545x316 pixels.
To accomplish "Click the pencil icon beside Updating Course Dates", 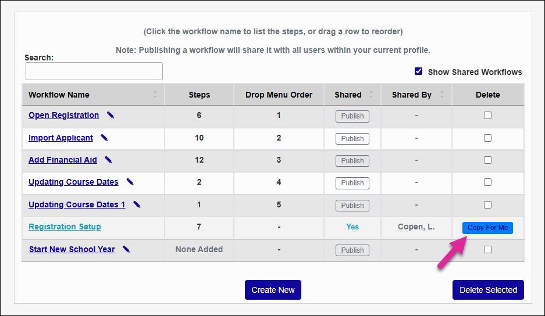I will [x=130, y=182].
